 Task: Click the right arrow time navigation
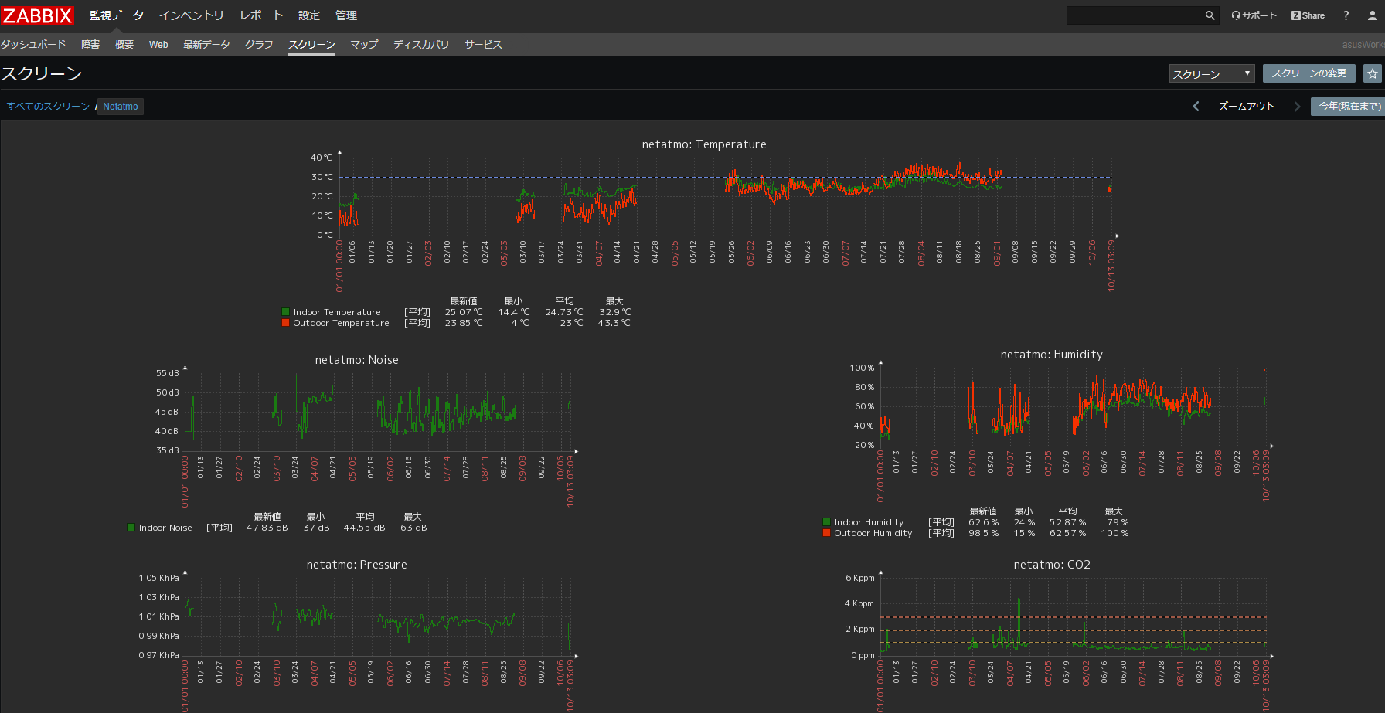point(1297,107)
